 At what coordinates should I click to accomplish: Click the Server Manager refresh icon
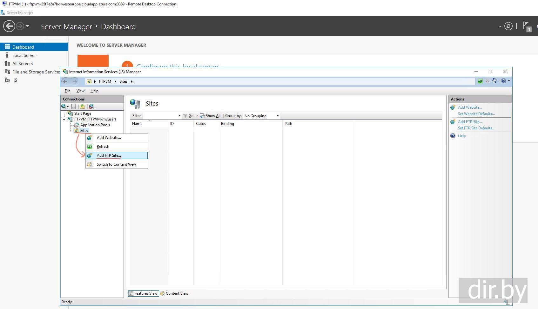508,26
